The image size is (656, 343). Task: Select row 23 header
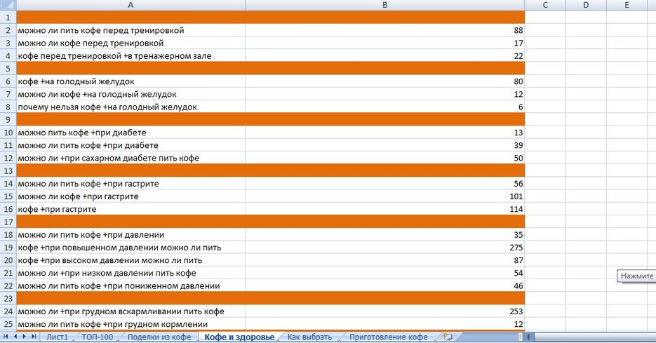[8, 298]
